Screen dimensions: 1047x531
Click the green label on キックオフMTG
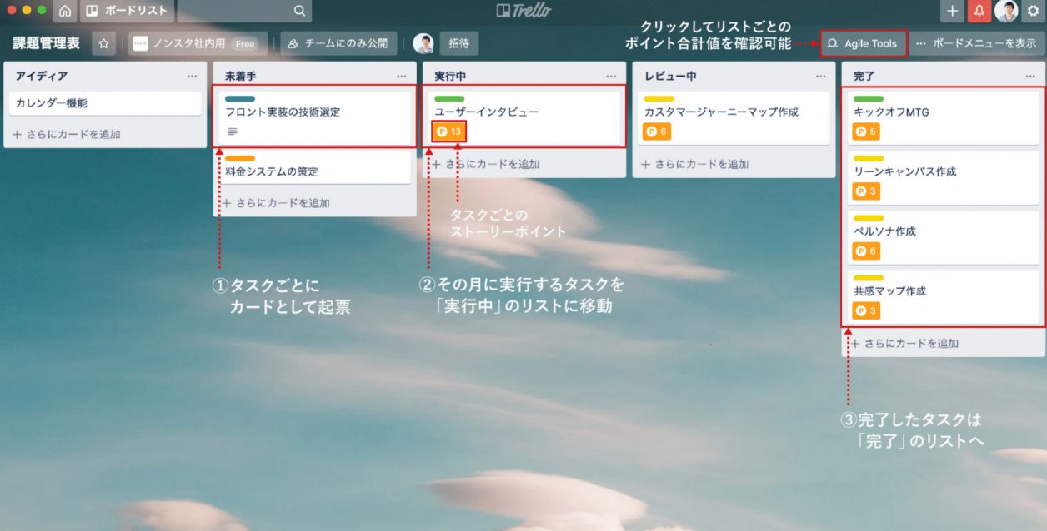click(869, 98)
